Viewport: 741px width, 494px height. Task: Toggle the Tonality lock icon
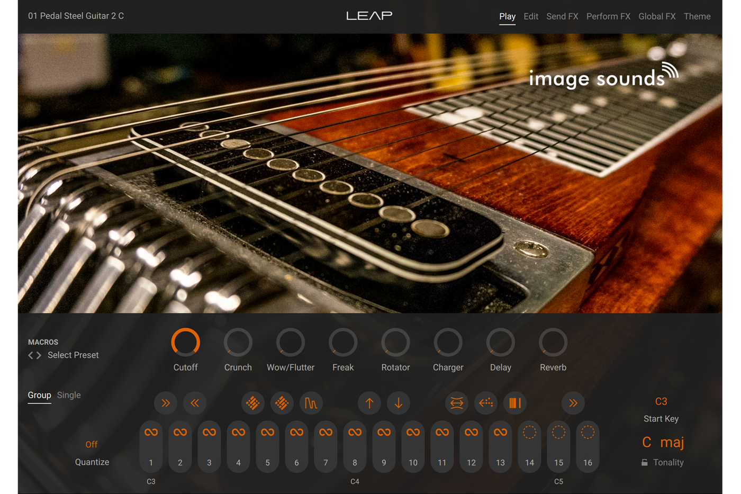tap(644, 462)
